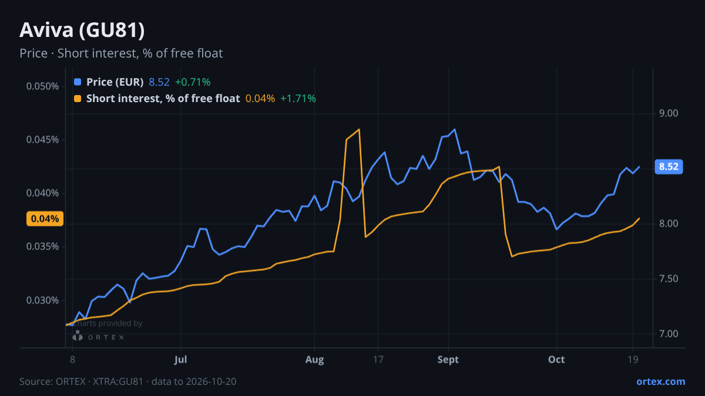Open the ortex.com link
The image size is (705, 396).
pos(660,381)
